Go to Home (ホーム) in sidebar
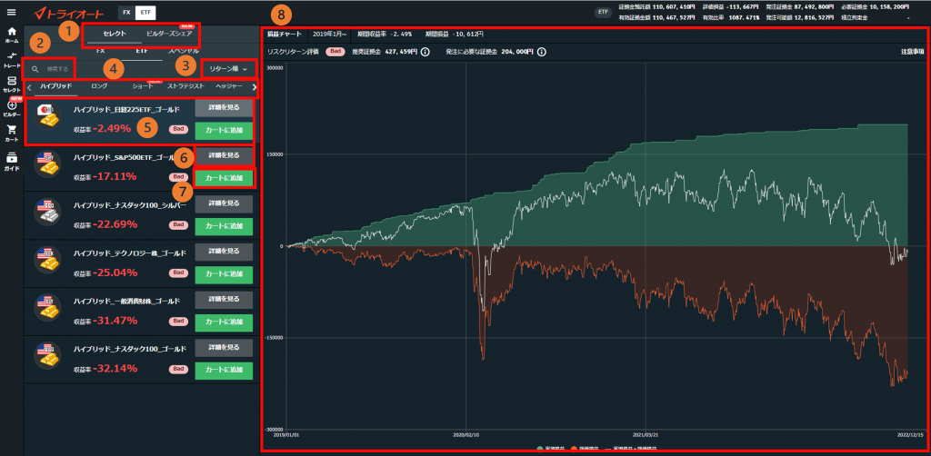This screenshot has width=931, height=456. point(12,35)
